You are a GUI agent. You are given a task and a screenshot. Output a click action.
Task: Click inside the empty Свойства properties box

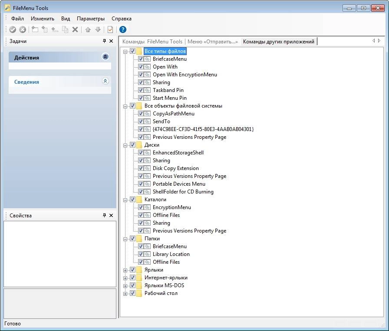(x=60, y=254)
